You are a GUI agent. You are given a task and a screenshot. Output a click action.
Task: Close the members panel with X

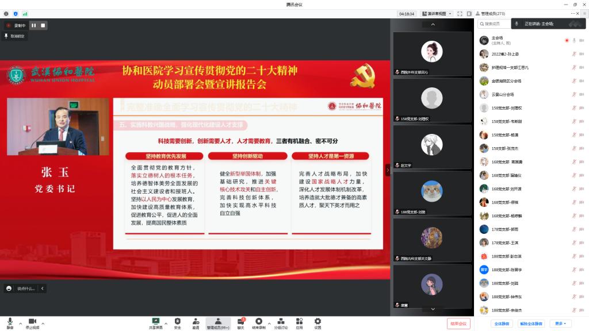click(x=577, y=14)
